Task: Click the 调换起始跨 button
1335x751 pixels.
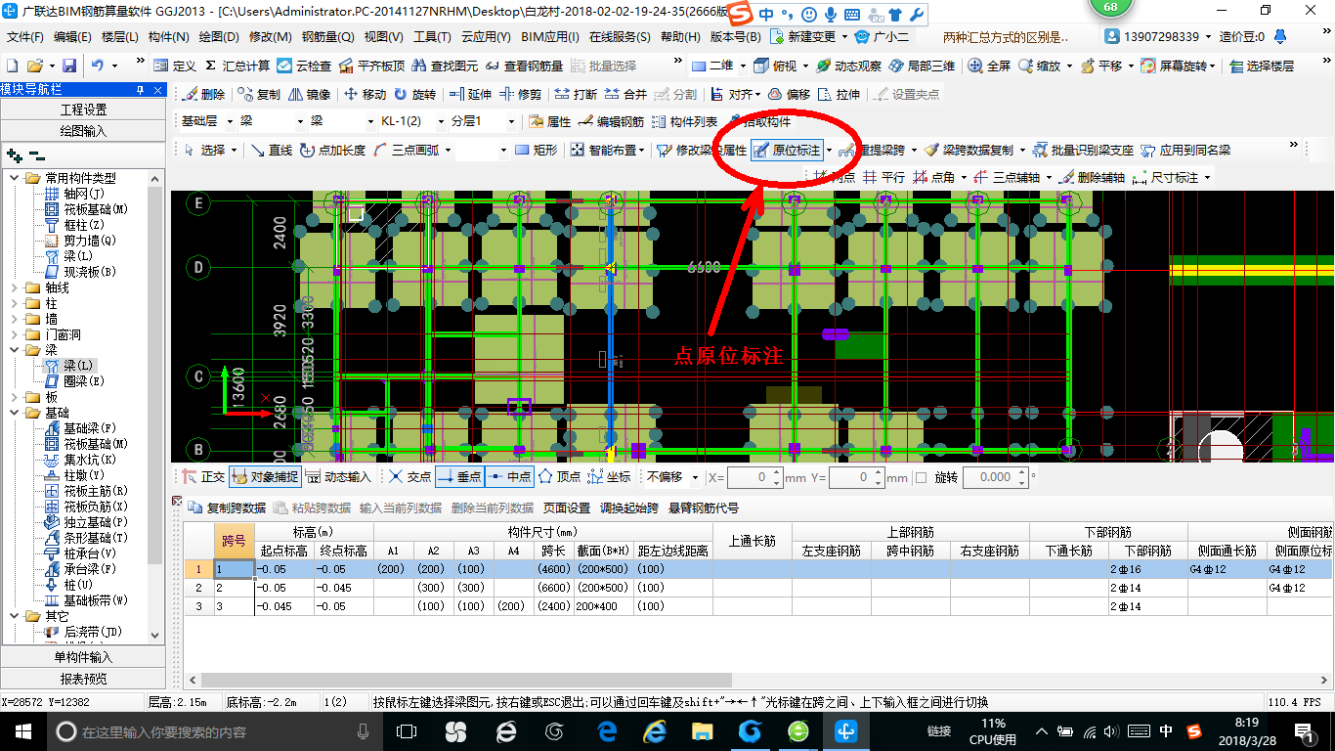Action: tap(628, 508)
